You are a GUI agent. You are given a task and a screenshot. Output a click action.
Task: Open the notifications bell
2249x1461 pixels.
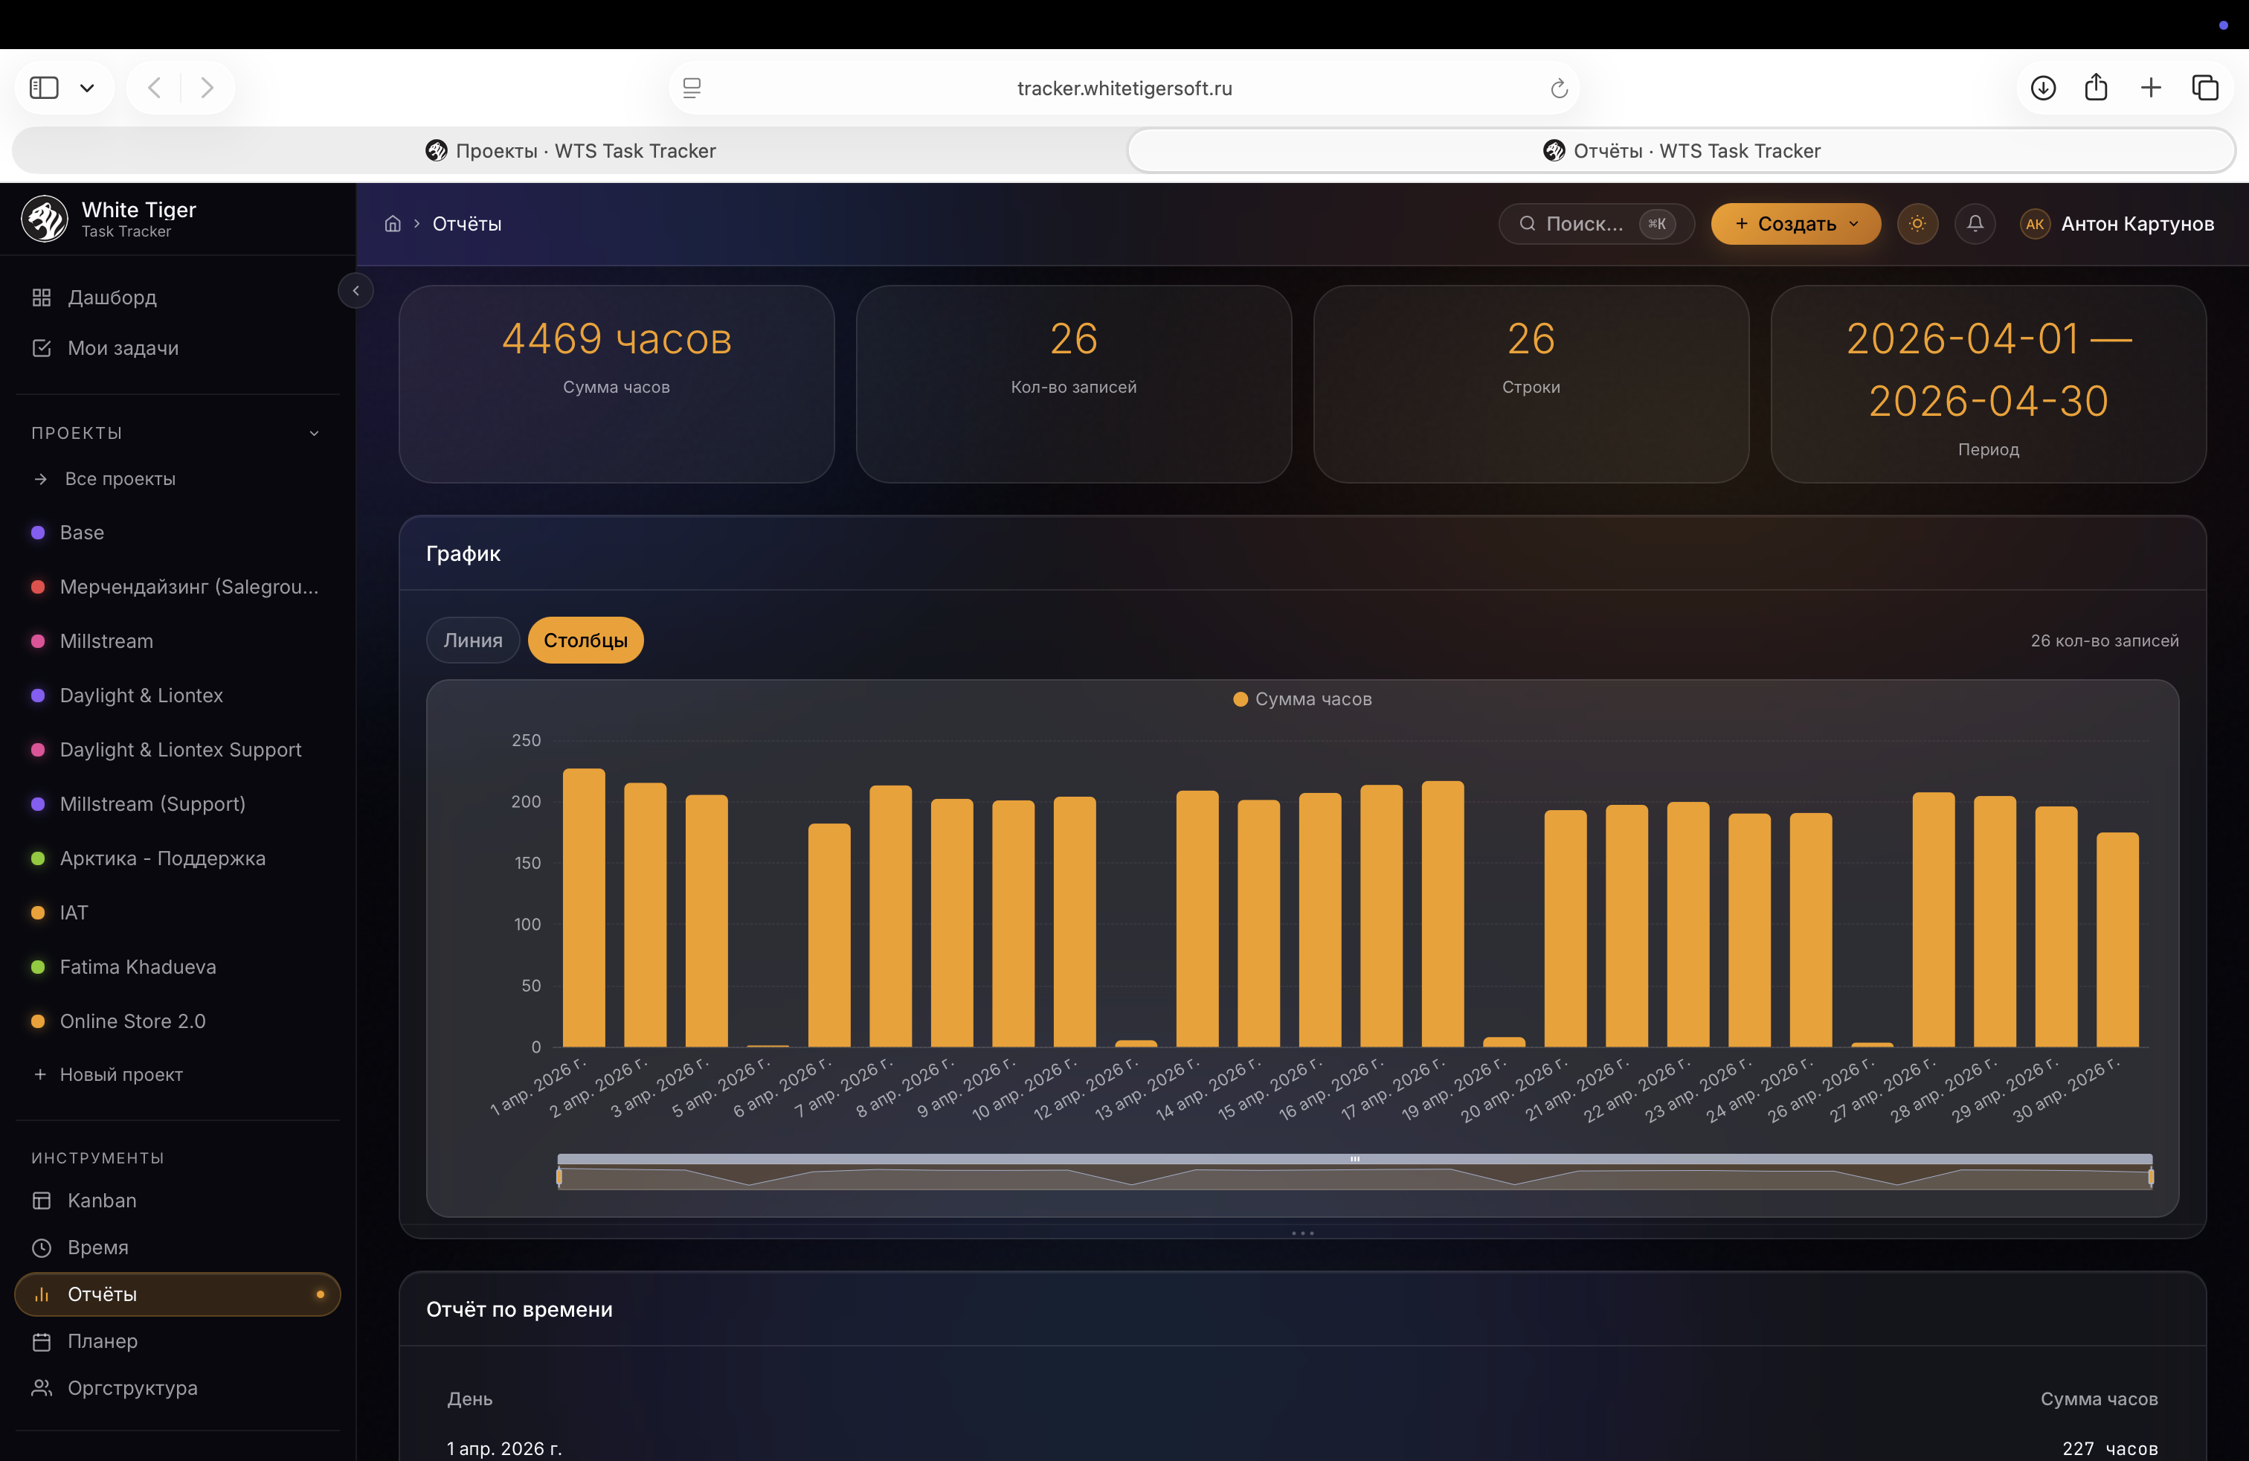click(x=1975, y=224)
